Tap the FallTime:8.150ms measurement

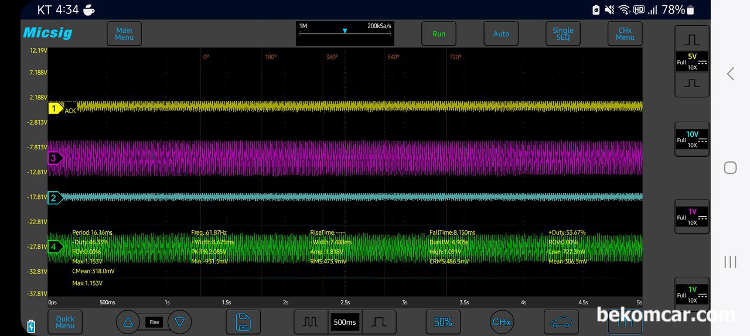coord(452,232)
